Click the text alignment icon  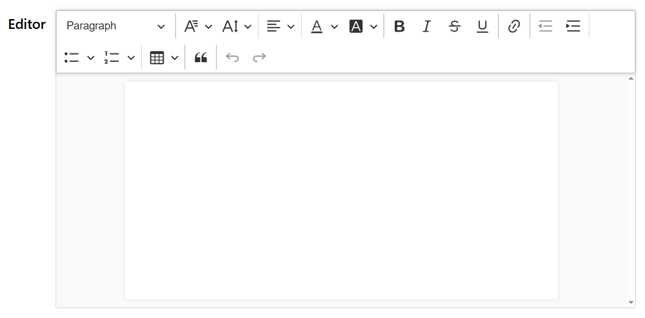pyautogui.click(x=274, y=26)
